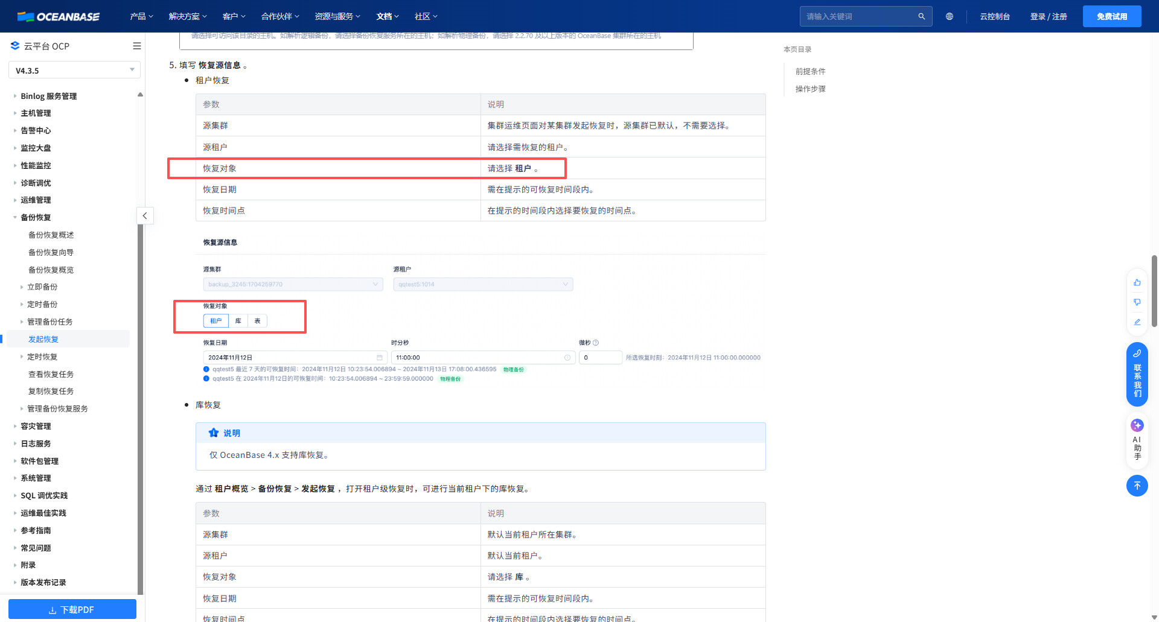The height and width of the screenshot is (622, 1159).
Task: Click the OceanBase logo
Action: point(59,16)
